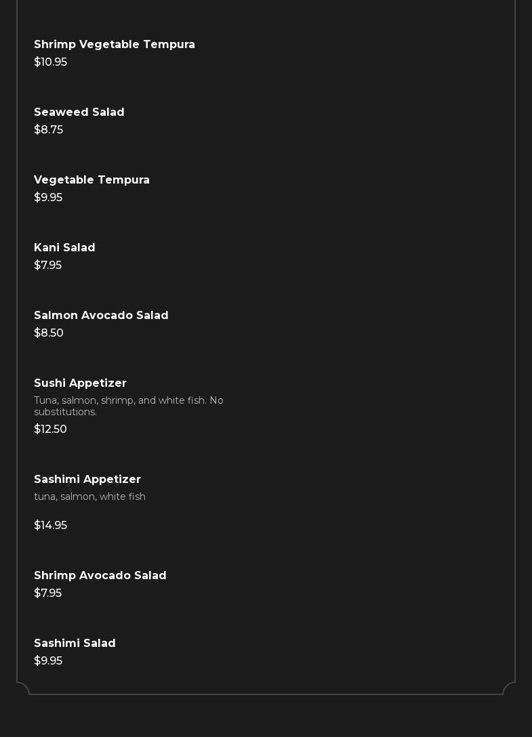Click the Shrimp Avocado Salad title
This screenshot has height=737, width=532.
click(100, 576)
